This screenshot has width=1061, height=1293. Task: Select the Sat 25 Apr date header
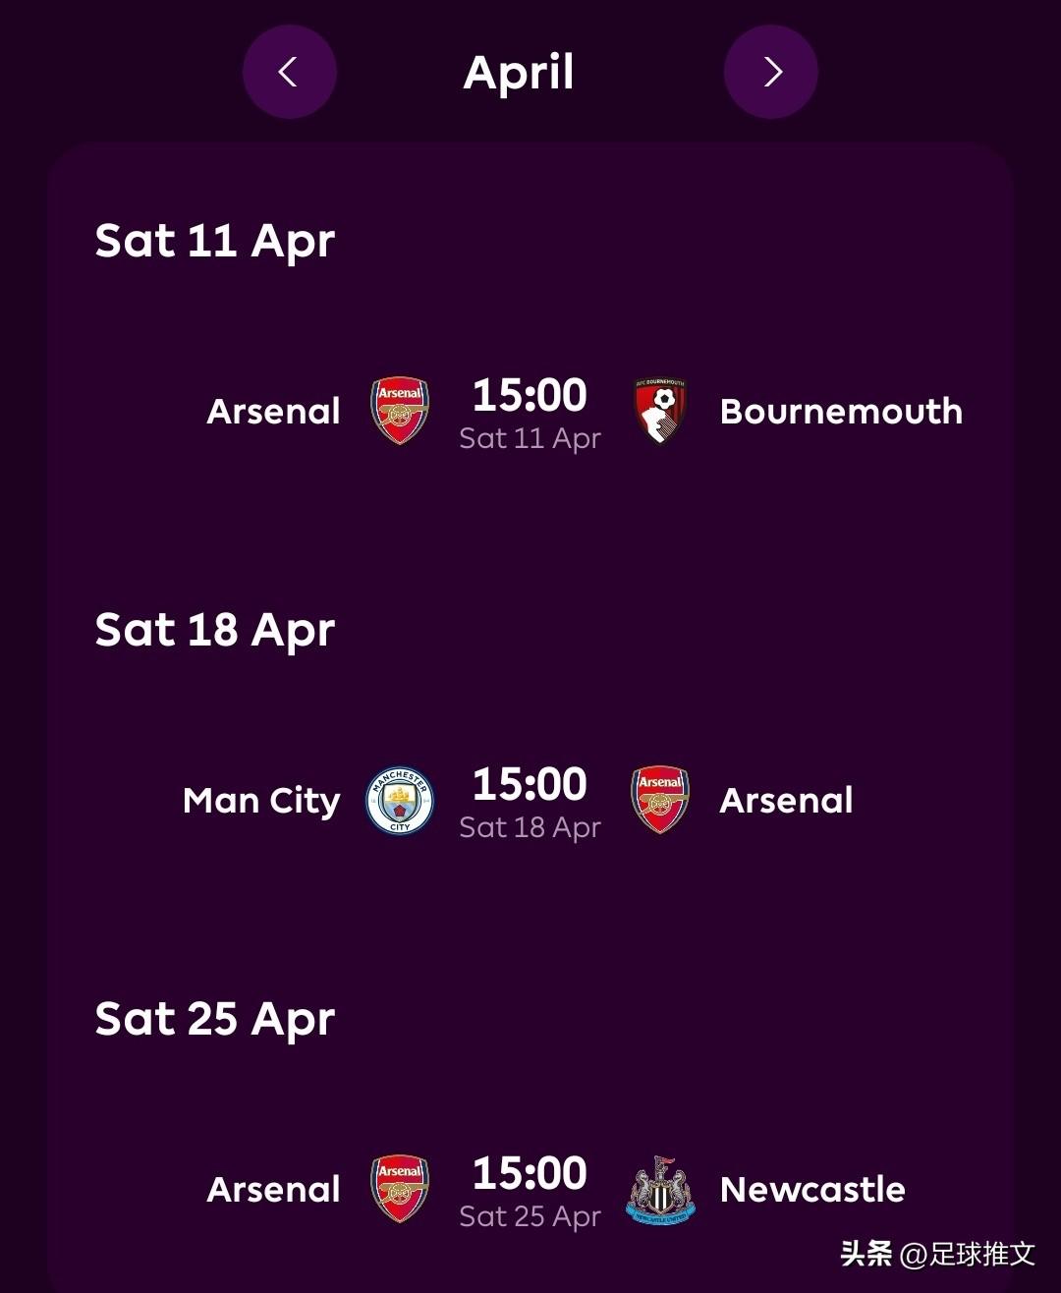[x=215, y=1019]
